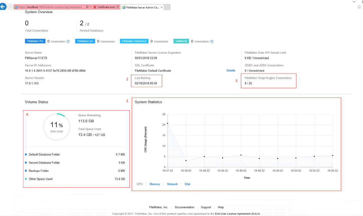363x216 pixels.
Task: Click the Certificate error warning
Action: click(104, 7)
